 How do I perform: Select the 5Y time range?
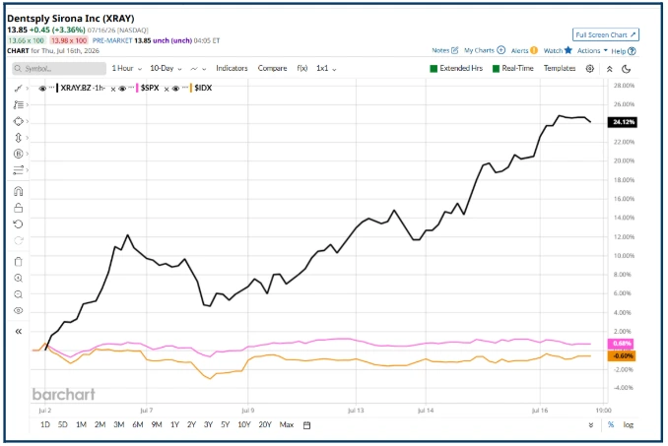(x=225, y=424)
